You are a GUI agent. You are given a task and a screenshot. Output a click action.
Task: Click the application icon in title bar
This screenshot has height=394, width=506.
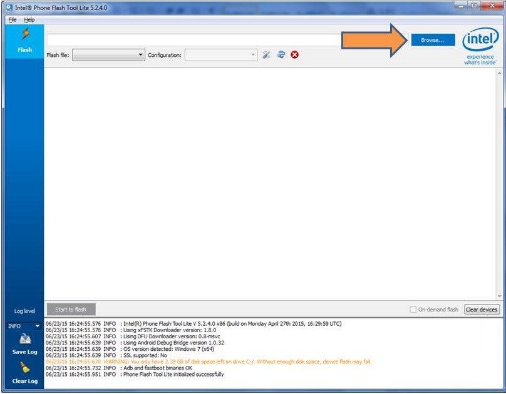pos(9,7)
